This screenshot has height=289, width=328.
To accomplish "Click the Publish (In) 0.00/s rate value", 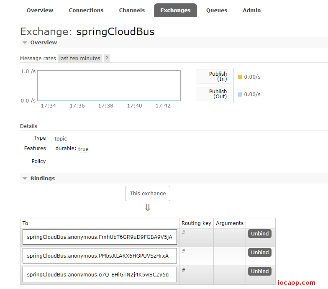I will pyautogui.click(x=252, y=77).
